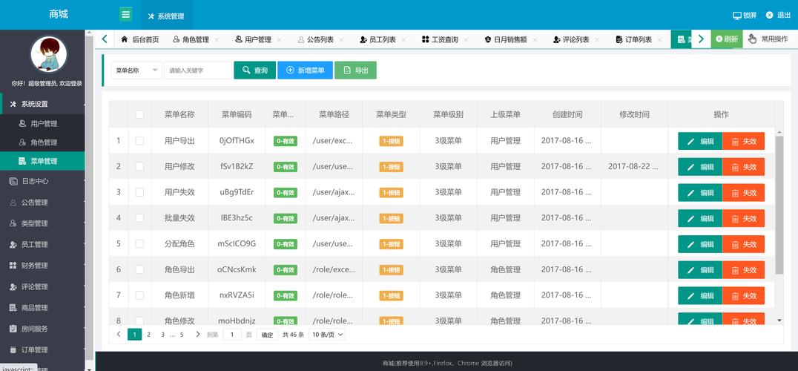Check the box for 用户修改 row

tap(139, 166)
